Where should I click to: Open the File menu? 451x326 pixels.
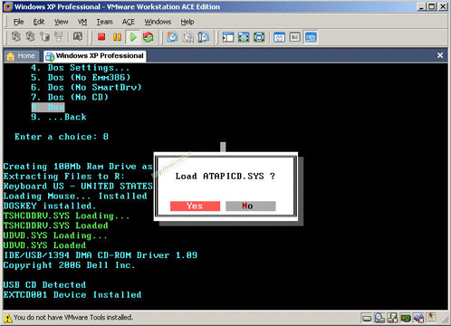(18, 22)
